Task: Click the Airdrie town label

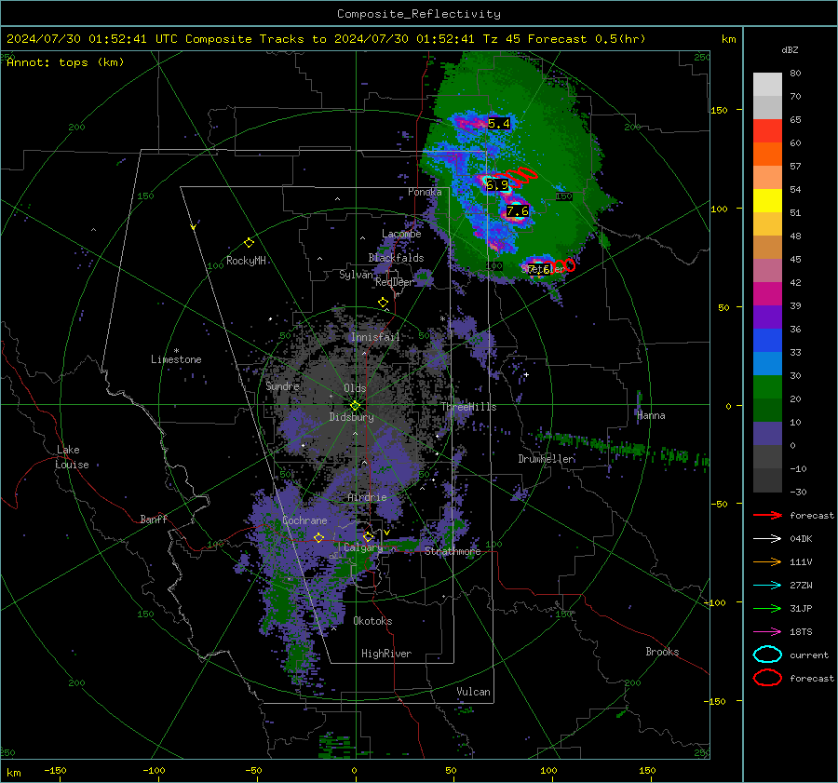Action: 367,497
